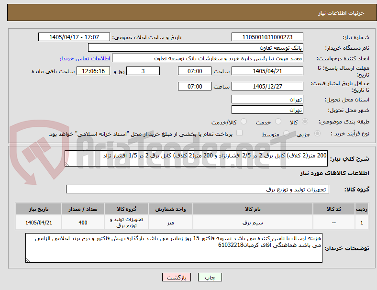Click the price validity date 1405/12/27 field
The height and width of the screenshot is (290, 377).
tap(267, 86)
